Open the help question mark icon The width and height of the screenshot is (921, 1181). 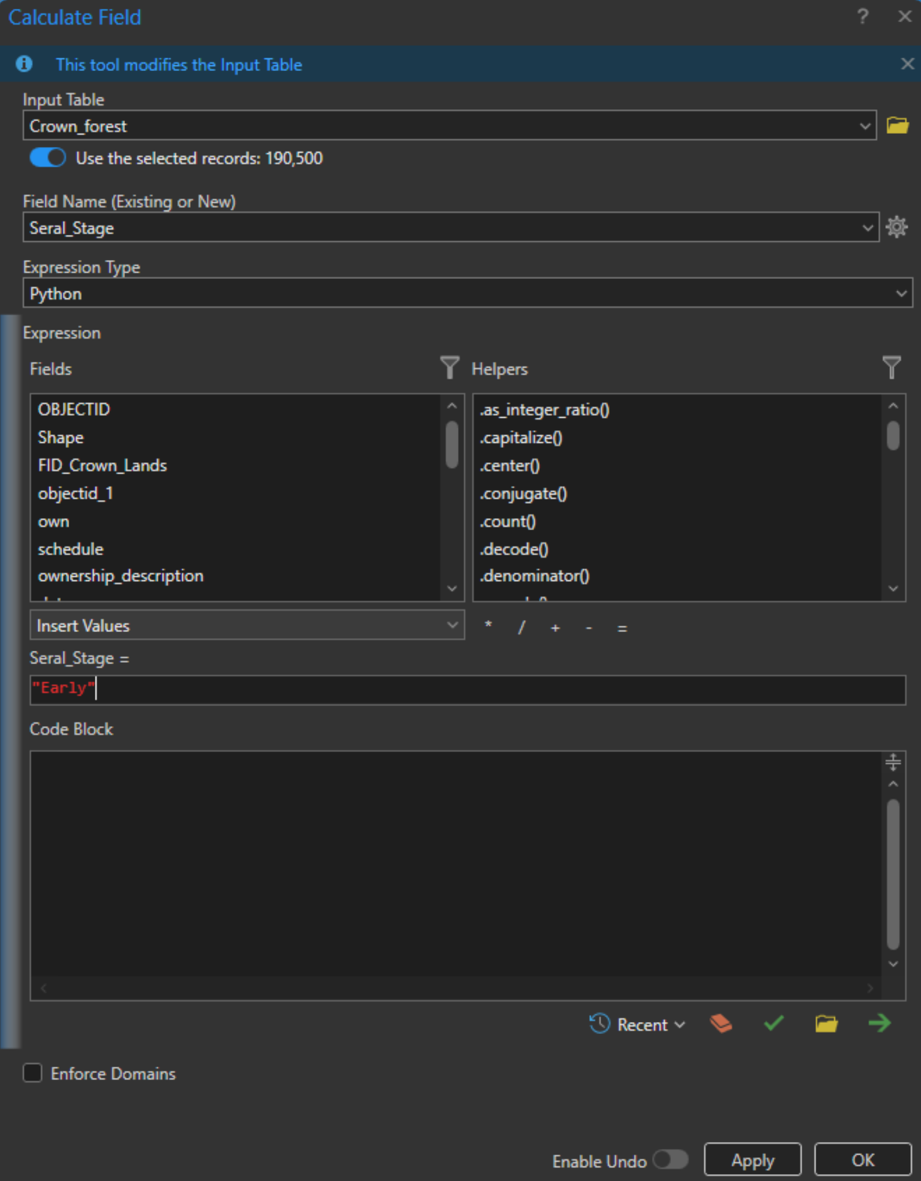(x=863, y=16)
